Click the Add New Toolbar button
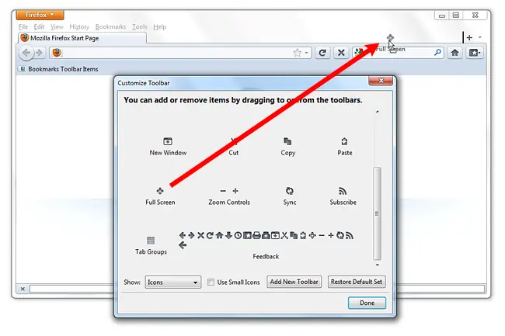Viewport: 505px width, 336px height. point(294,282)
